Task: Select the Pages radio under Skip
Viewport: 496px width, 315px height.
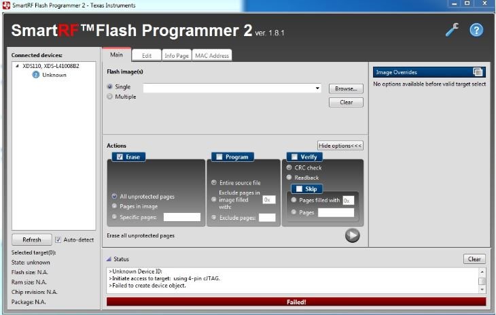Action: tap(294, 212)
